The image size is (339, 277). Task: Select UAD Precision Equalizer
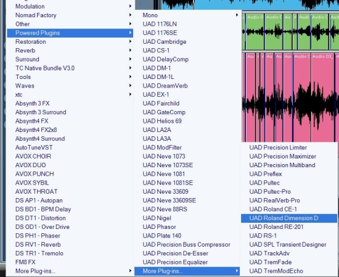tap(187, 262)
